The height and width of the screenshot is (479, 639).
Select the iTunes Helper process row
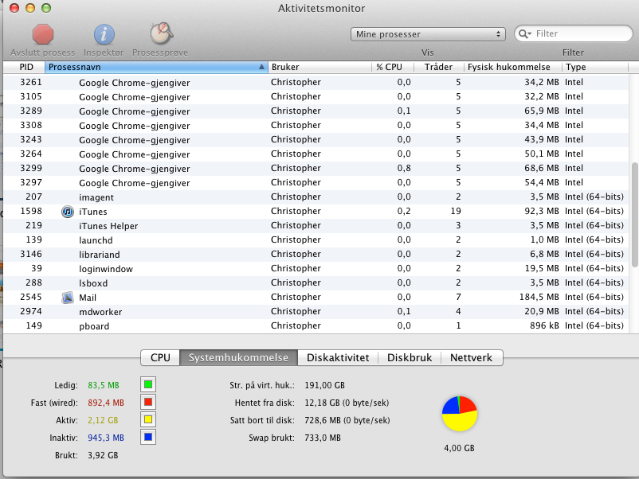[316, 225]
